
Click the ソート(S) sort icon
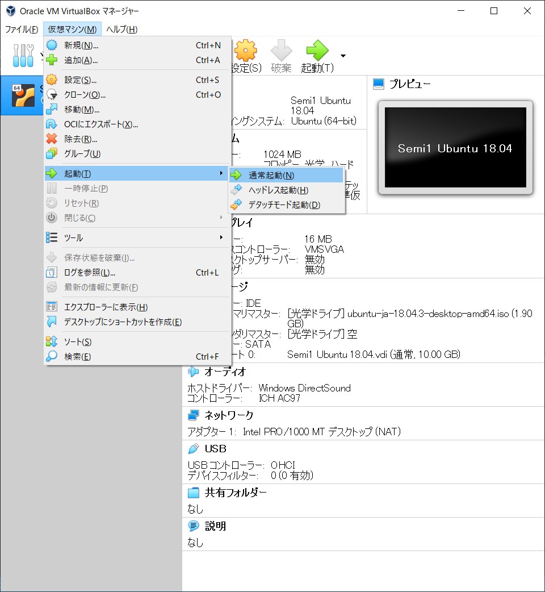[52, 341]
